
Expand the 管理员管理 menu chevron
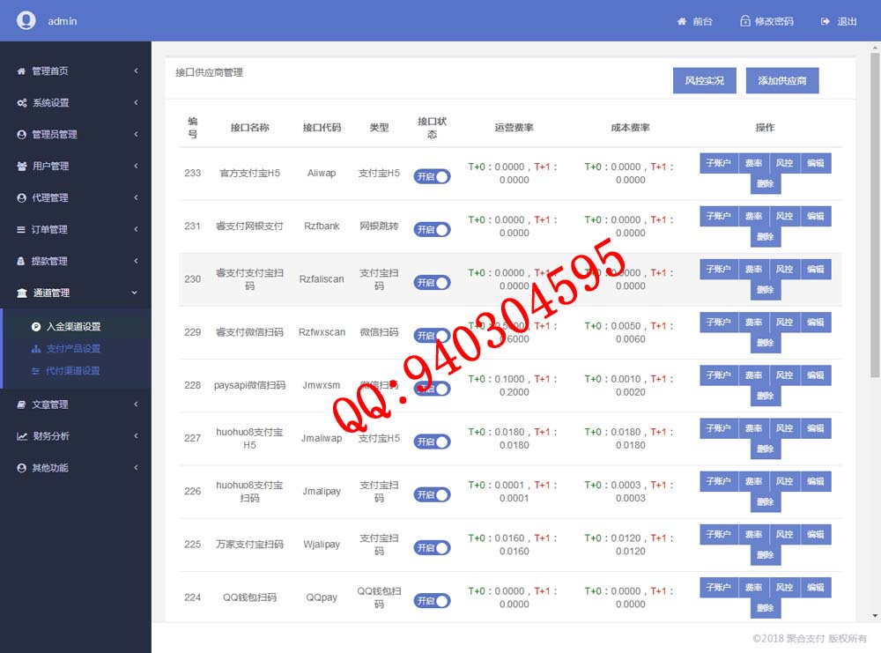point(136,134)
